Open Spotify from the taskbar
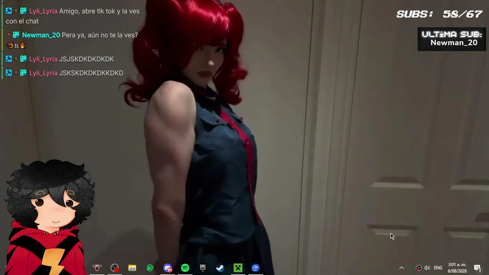This screenshot has width=489, height=275. 185,268
